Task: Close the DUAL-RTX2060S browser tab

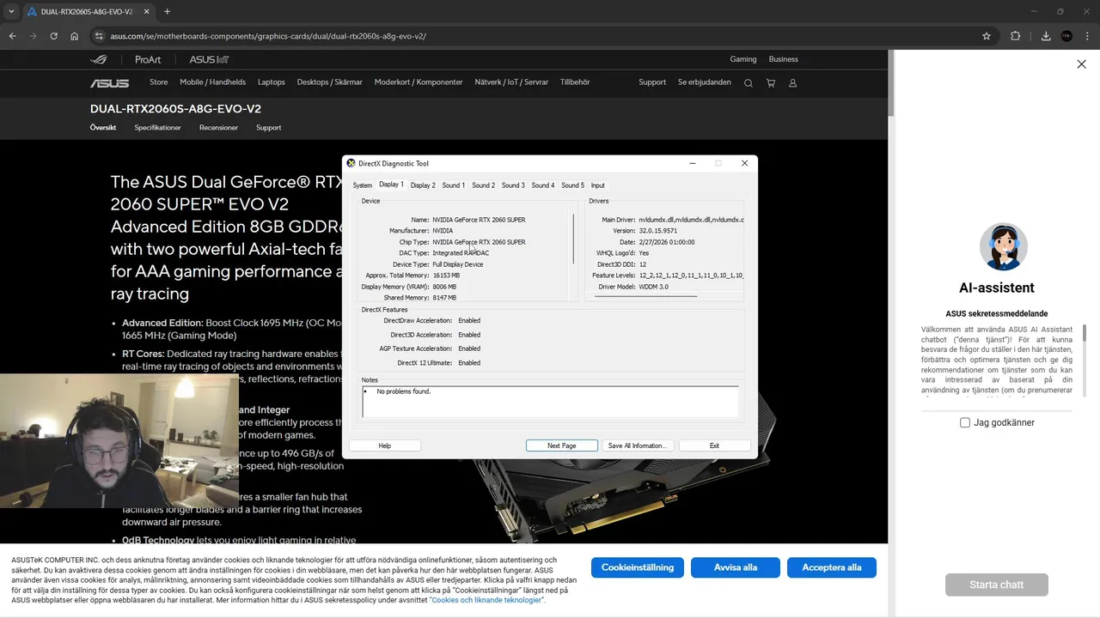Action: pyautogui.click(x=146, y=12)
